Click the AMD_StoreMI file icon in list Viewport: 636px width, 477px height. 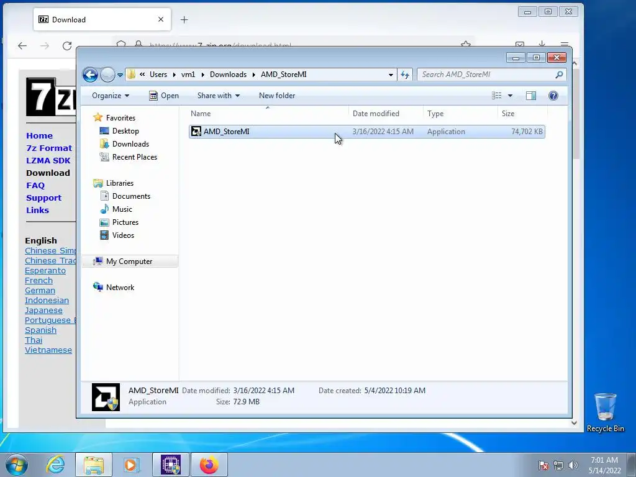[196, 132]
